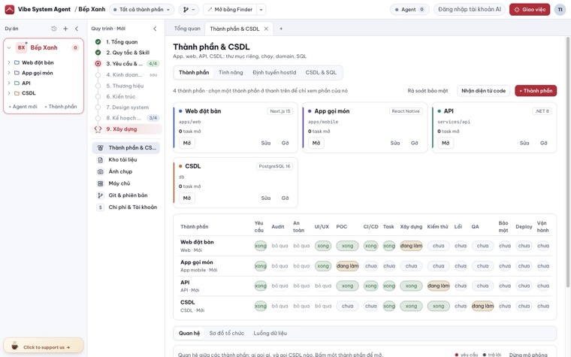Click Web đặt bàn Xây dựng đang làm status
The image size is (571, 357).
tap(411, 246)
